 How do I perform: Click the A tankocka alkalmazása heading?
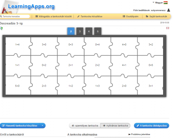(82, 135)
